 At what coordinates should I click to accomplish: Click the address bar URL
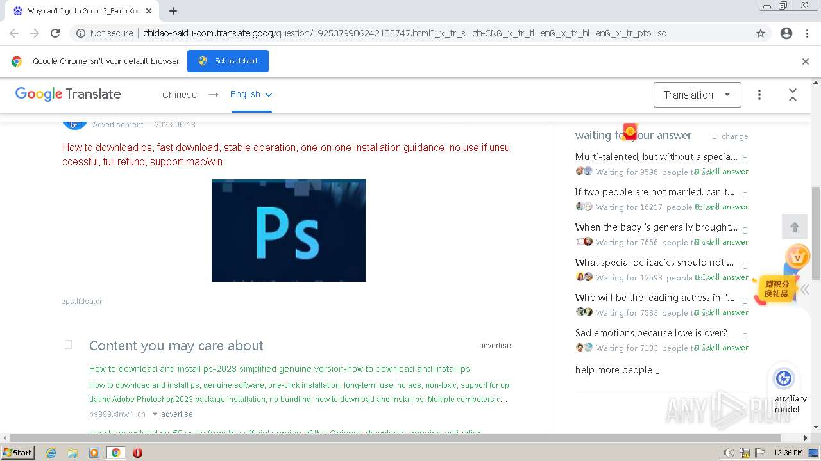(x=405, y=33)
